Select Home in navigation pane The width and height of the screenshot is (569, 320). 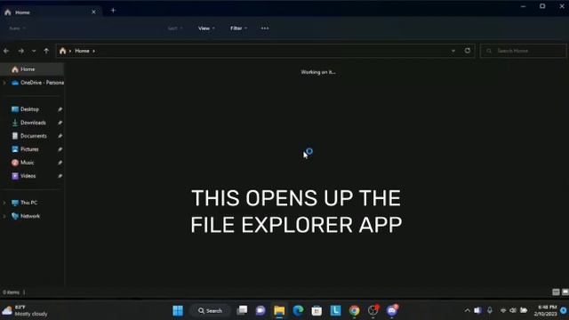32,69
